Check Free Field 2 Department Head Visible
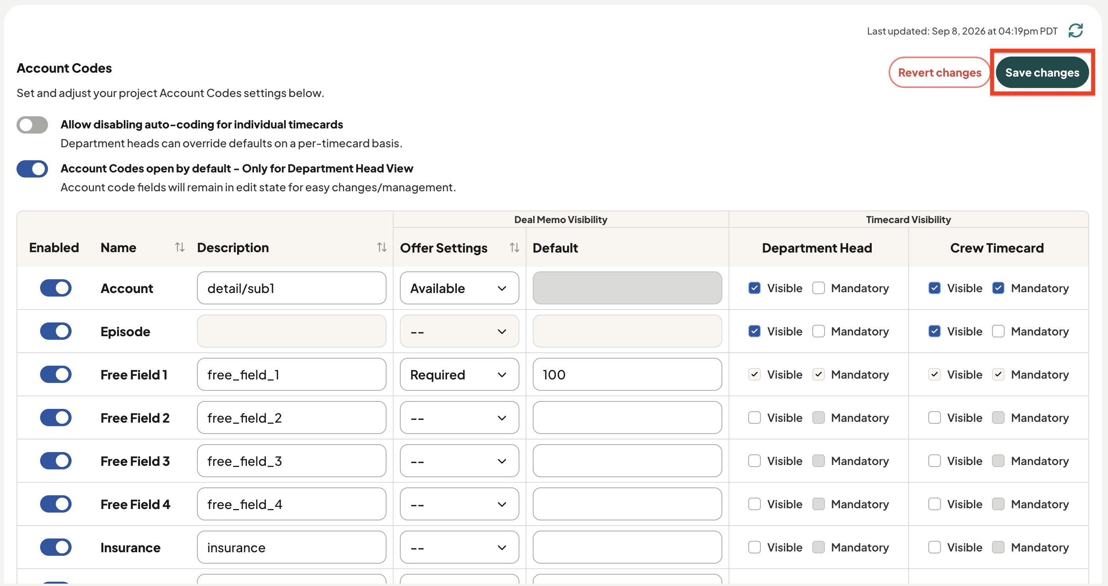The image size is (1108, 586). click(x=754, y=418)
